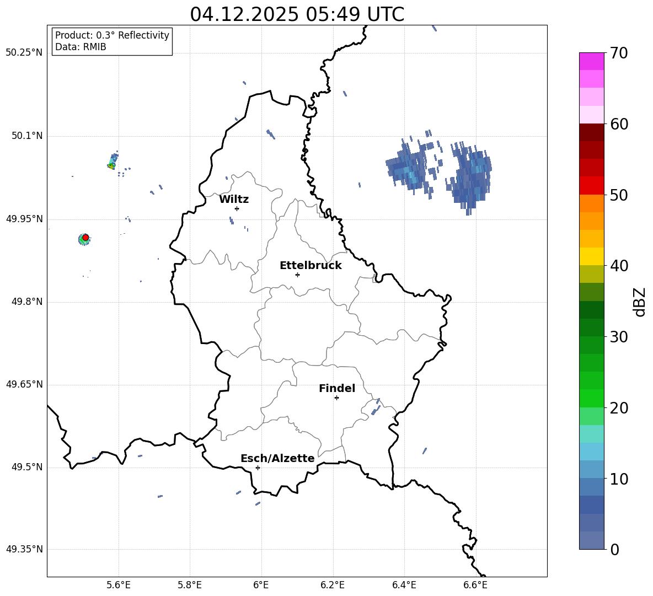Click the magenta top colorbar segment
This screenshot has height=596, width=653.
(x=591, y=61)
